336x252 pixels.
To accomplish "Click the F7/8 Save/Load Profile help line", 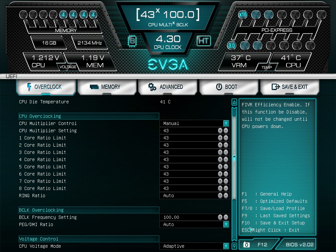I will tap(273, 208).
